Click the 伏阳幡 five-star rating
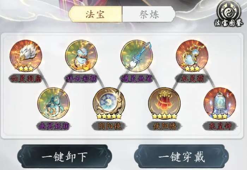This screenshot has height=170, width=247. click(165, 117)
